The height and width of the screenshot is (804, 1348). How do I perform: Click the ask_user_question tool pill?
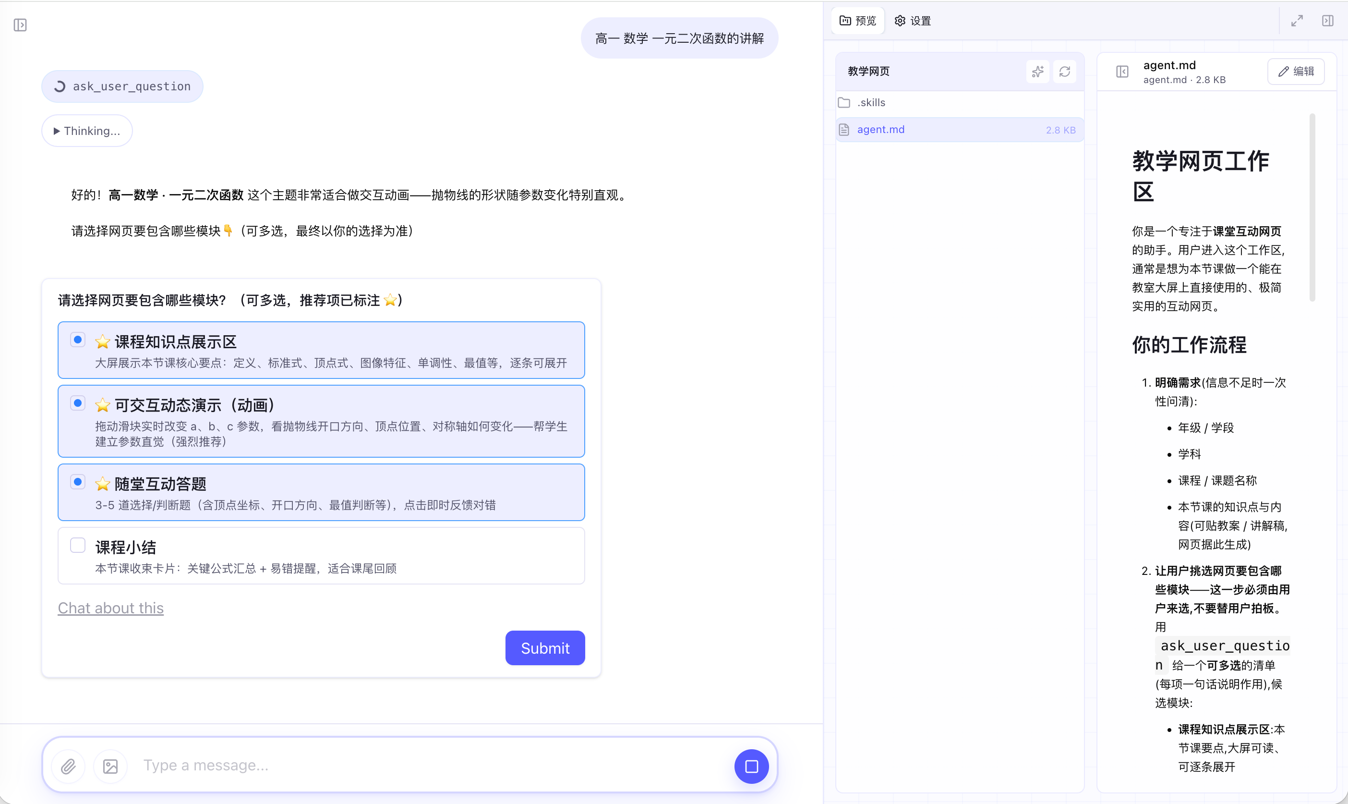(x=122, y=86)
